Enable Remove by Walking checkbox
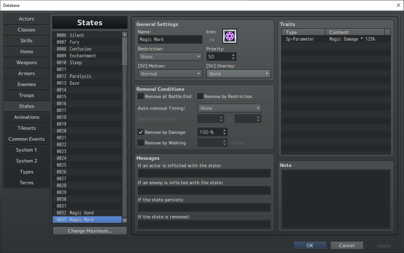The height and width of the screenshot is (253, 404). (141, 143)
